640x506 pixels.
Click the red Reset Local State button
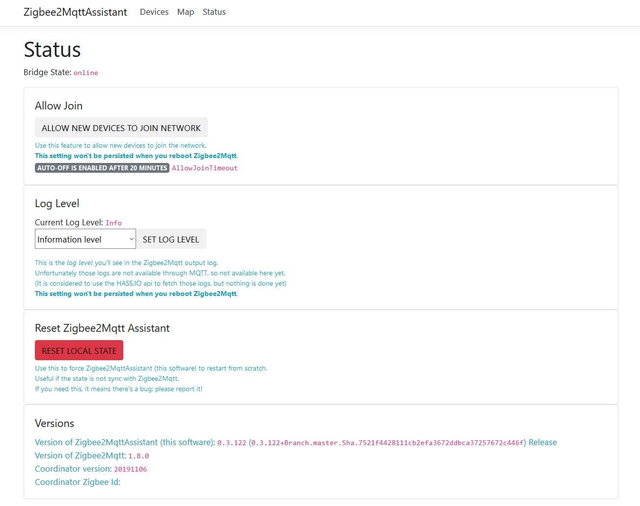[x=79, y=350]
